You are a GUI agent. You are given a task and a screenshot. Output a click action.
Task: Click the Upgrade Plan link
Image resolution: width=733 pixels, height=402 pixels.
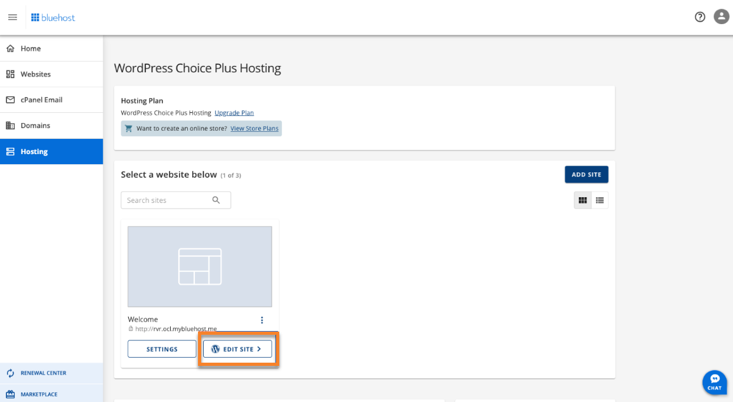[x=234, y=112]
